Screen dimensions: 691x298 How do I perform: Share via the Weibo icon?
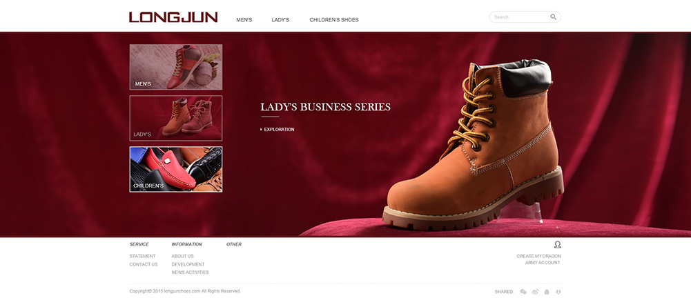535,291
